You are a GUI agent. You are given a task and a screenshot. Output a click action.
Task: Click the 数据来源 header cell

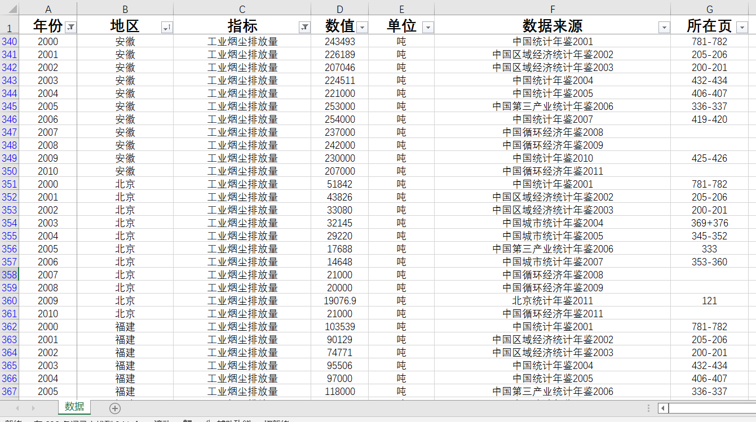[552, 25]
